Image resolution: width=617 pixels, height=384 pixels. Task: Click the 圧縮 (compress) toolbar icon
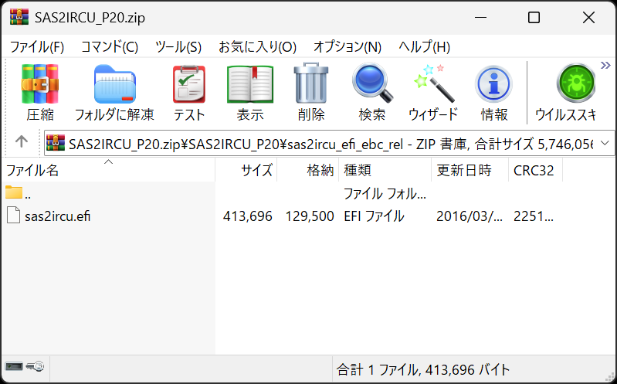(x=40, y=84)
